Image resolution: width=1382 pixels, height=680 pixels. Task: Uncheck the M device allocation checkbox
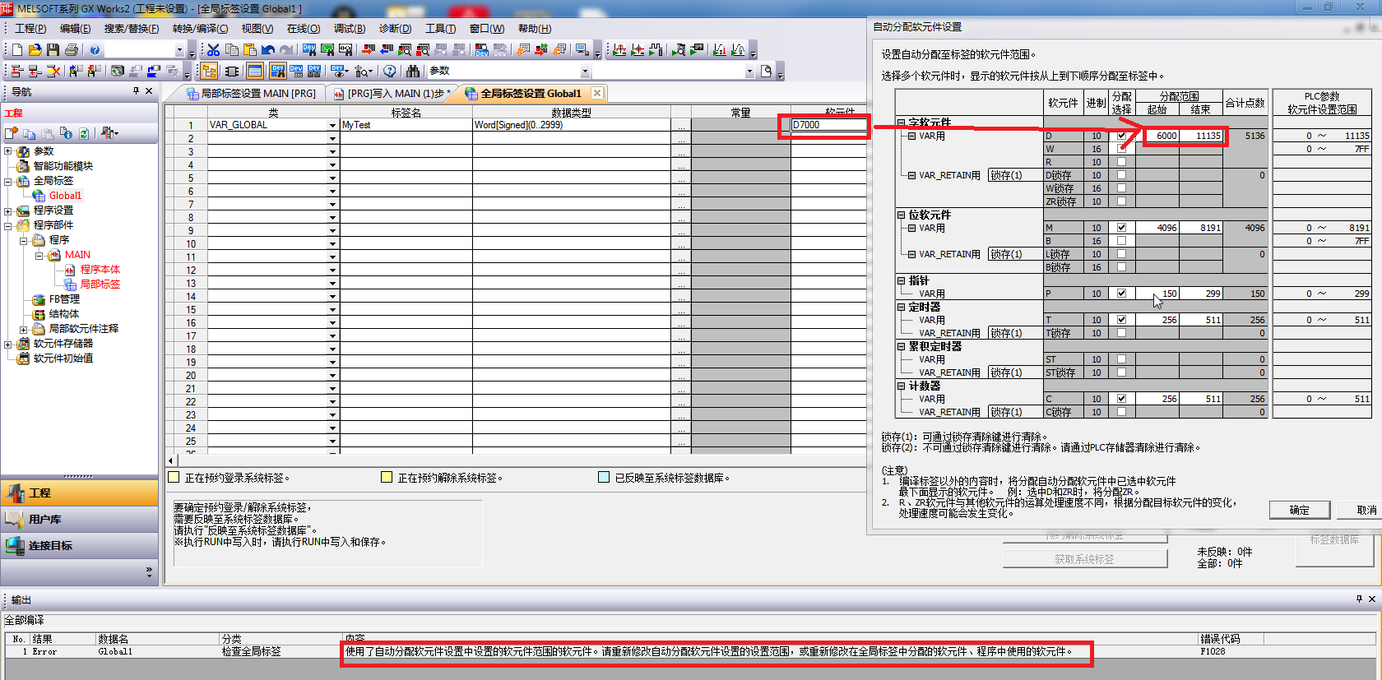tap(1121, 228)
